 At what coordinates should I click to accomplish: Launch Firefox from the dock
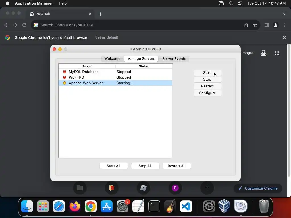tap(75, 206)
